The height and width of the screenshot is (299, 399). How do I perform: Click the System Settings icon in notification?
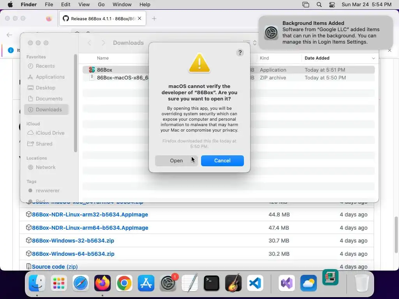point(271,33)
